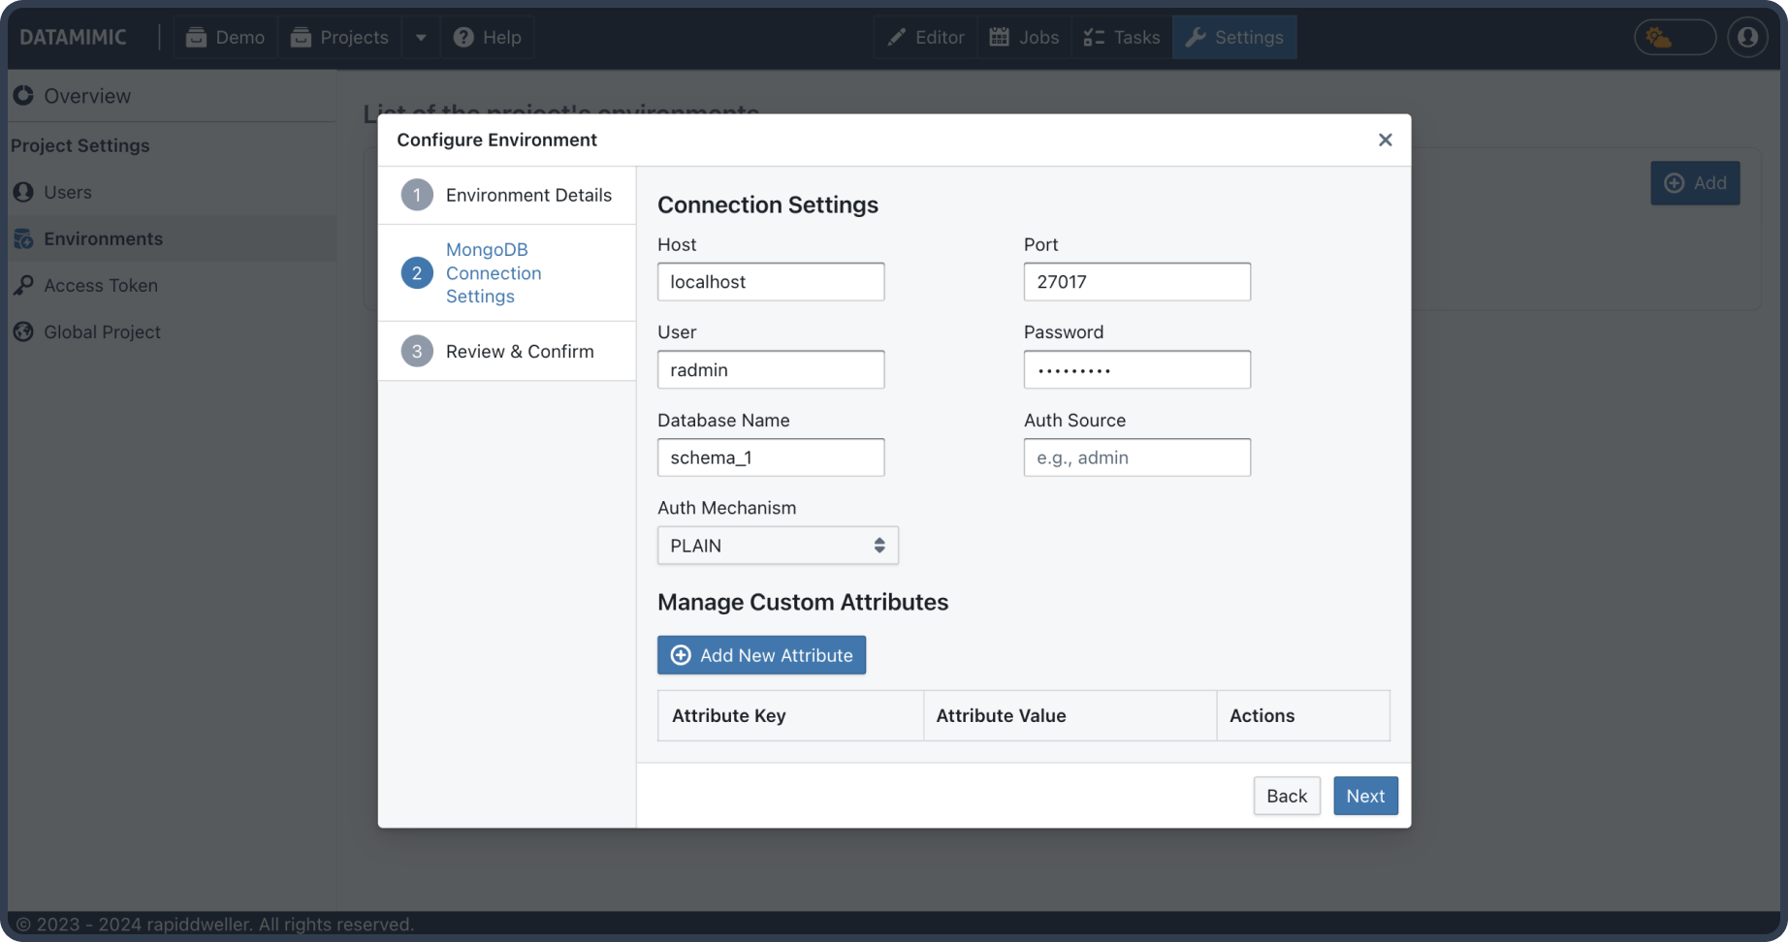Click the Help question mark icon
This screenshot has height=942, width=1788.
click(464, 38)
